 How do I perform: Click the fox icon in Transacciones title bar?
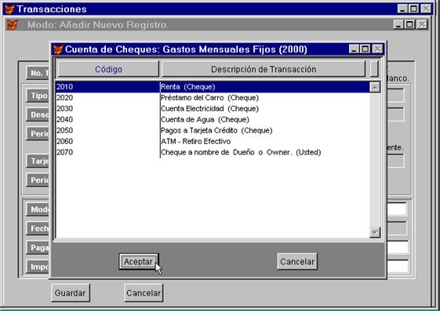pyautogui.click(x=9, y=9)
